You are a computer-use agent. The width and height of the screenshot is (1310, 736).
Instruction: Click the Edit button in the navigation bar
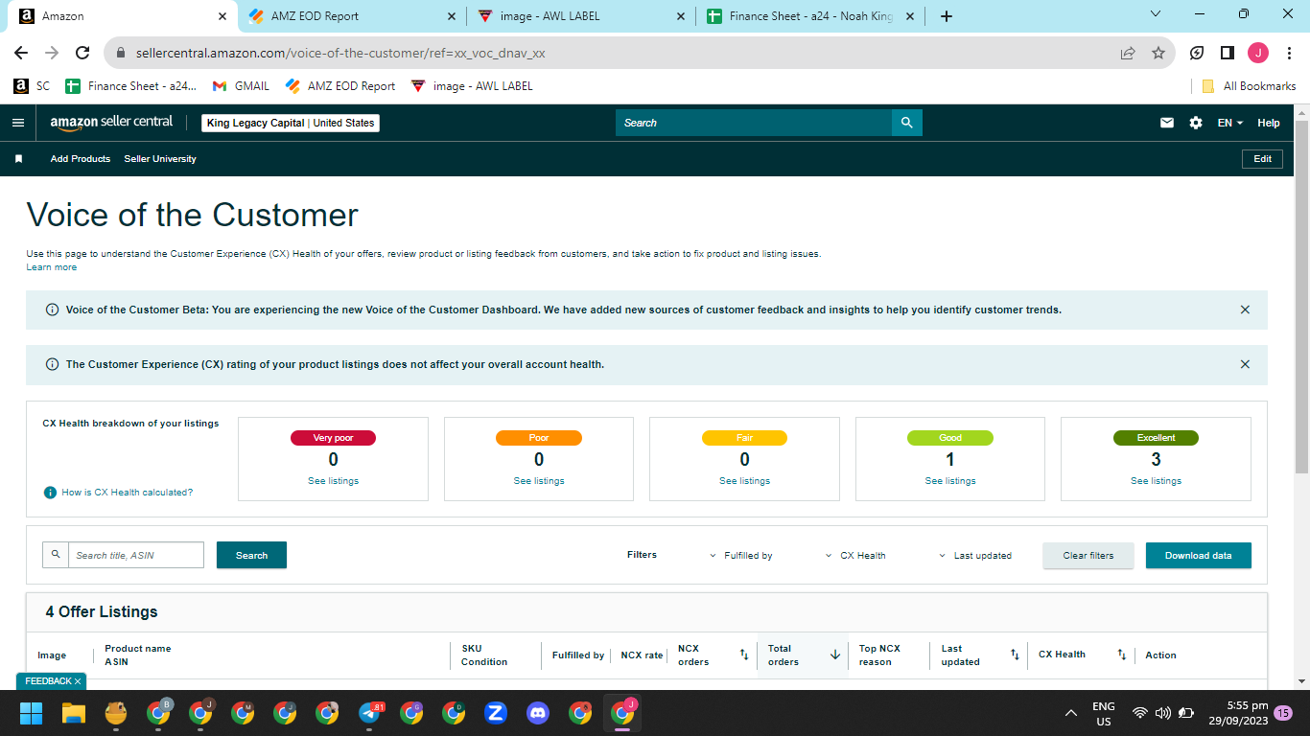(1262, 159)
